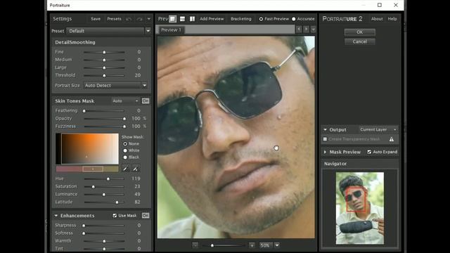Expand the Mask Preview section
This screenshot has height=253, width=450.
[325, 152]
